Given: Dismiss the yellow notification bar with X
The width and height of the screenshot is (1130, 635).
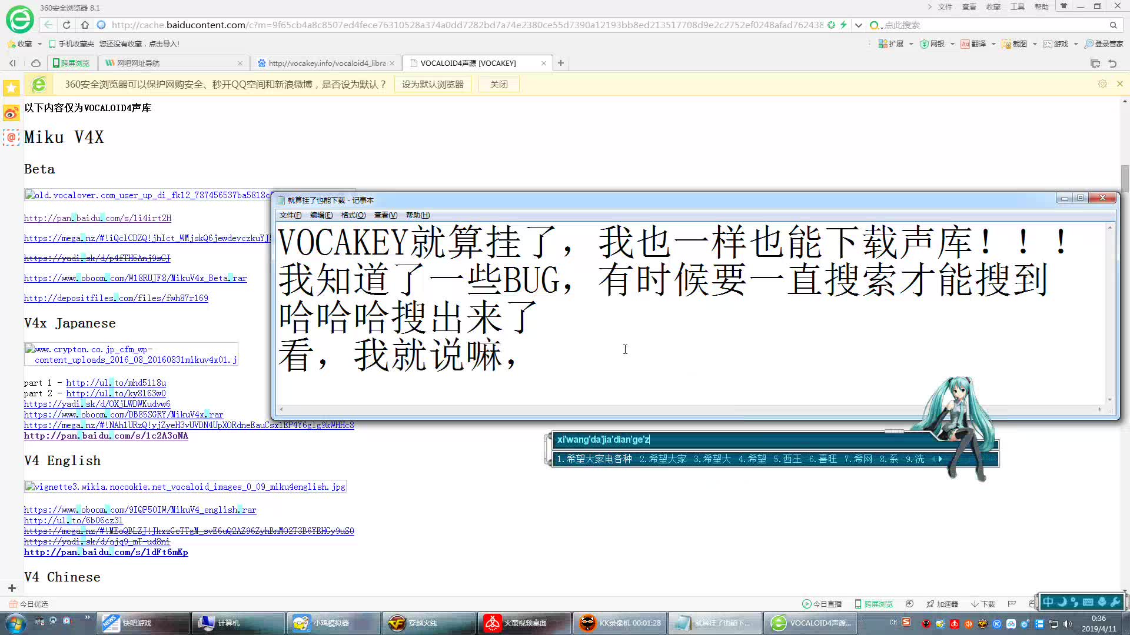Looking at the screenshot, I should [1120, 84].
